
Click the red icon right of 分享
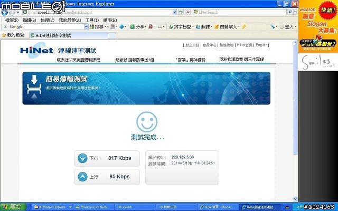click(x=151, y=27)
